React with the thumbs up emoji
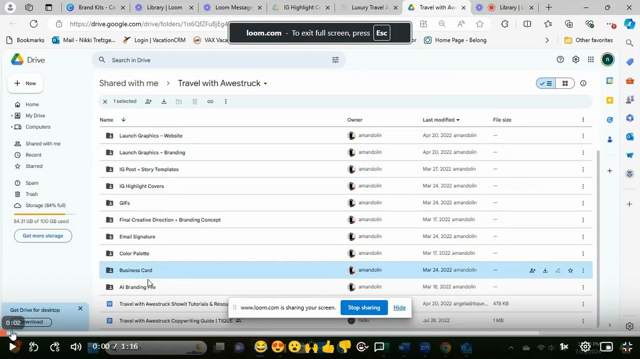This screenshot has height=359, width=640. pos(328,347)
